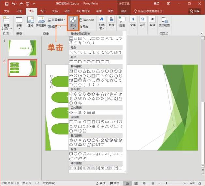Insert SmartArt graphic from ribbon
Viewport: 205px width, 186px height.
87,20
